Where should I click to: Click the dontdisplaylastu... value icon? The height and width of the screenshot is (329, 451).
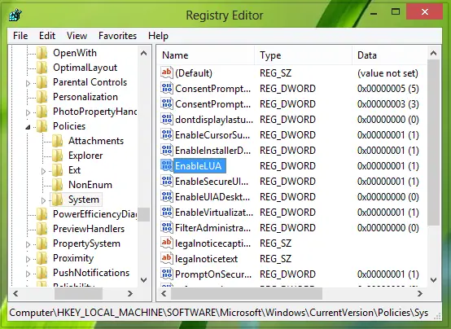pyautogui.click(x=167, y=119)
